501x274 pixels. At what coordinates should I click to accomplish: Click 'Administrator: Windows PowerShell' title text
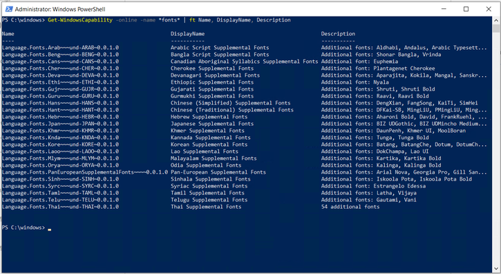pyautogui.click(x=59, y=9)
